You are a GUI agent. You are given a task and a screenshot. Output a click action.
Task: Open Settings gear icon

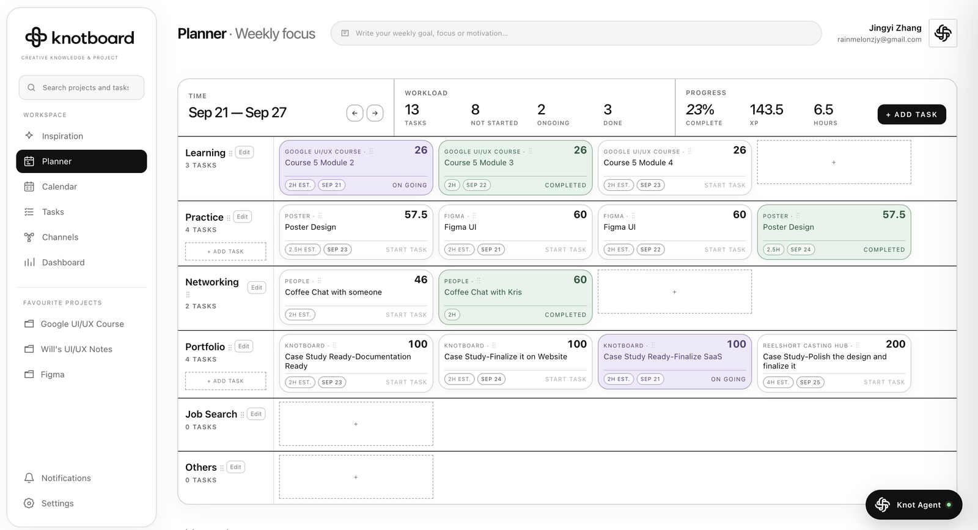29,503
